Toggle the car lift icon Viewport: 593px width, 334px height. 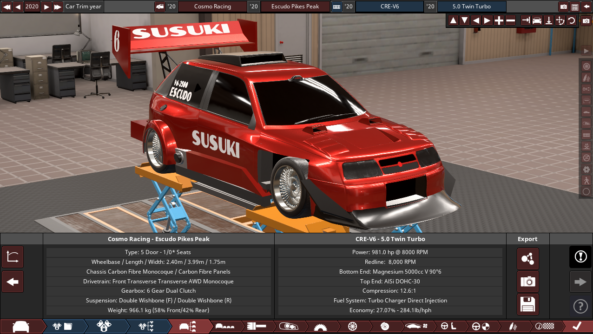point(586,146)
